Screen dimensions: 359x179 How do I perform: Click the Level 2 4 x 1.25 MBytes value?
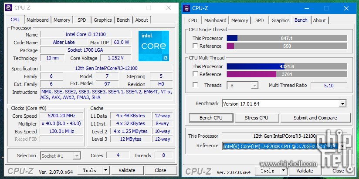[x=131, y=131]
